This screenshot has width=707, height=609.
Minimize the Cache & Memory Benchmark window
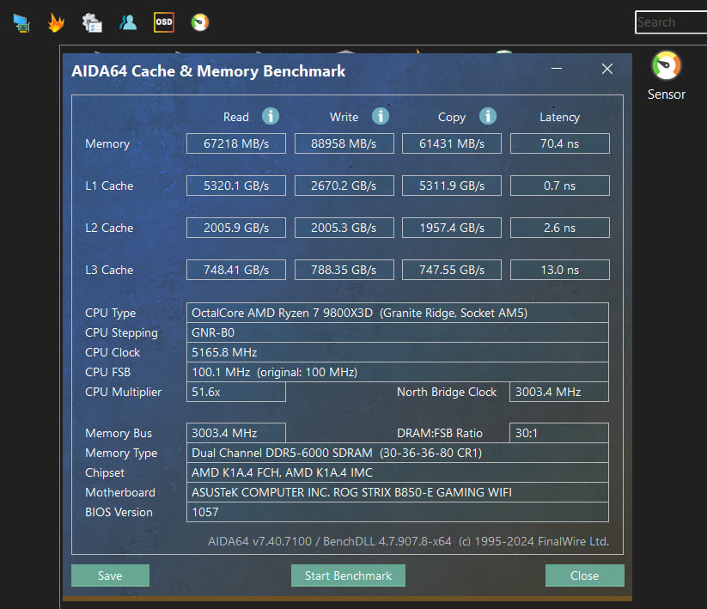[x=557, y=69]
